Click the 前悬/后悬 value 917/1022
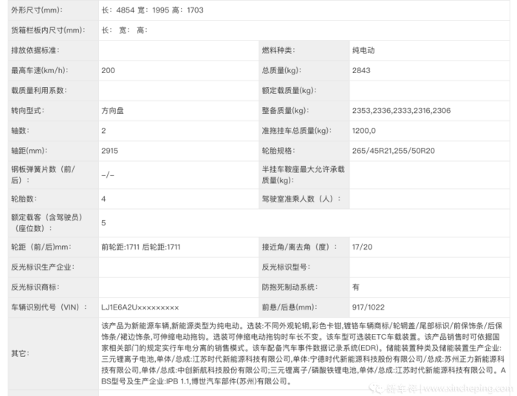Viewport: 517px width, 396px height. coord(369,306)
